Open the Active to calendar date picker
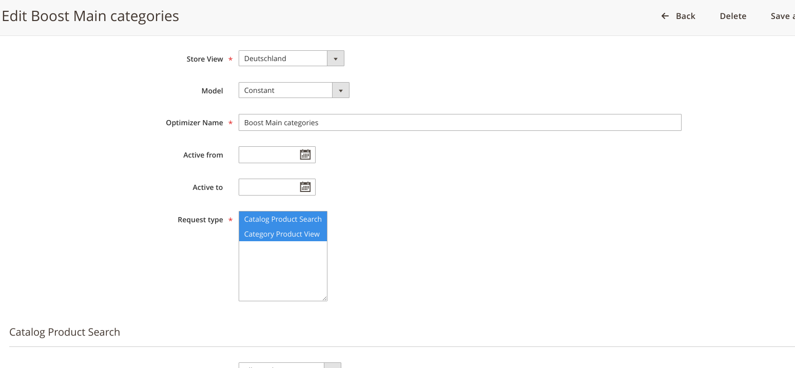Screen dimensions: 795x368 click(x=305, y=187)
